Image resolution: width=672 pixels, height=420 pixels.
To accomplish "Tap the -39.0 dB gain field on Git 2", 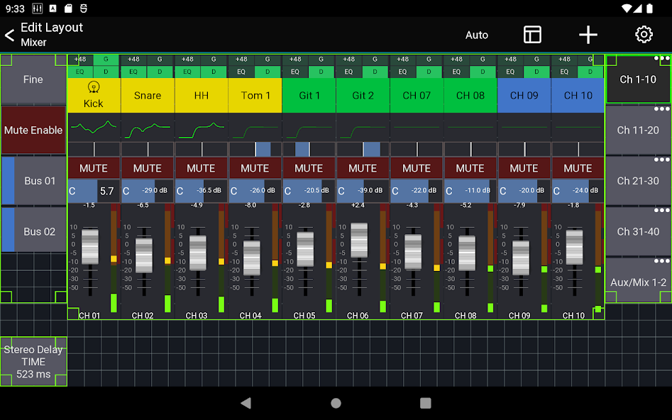I will click(363, 191).
